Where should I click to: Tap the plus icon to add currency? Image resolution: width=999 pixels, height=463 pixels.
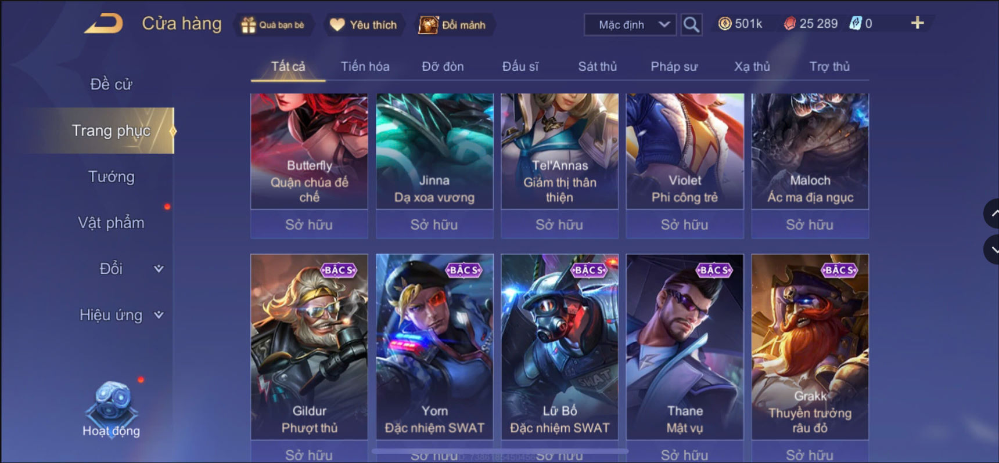[x=917, y=23]
